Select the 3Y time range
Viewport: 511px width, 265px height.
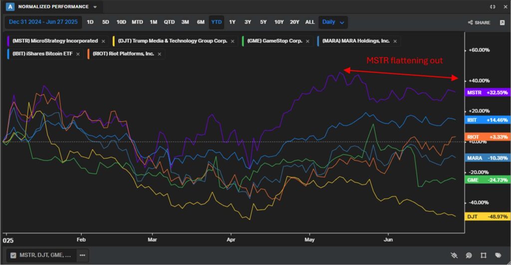click(x=248, y=22)
